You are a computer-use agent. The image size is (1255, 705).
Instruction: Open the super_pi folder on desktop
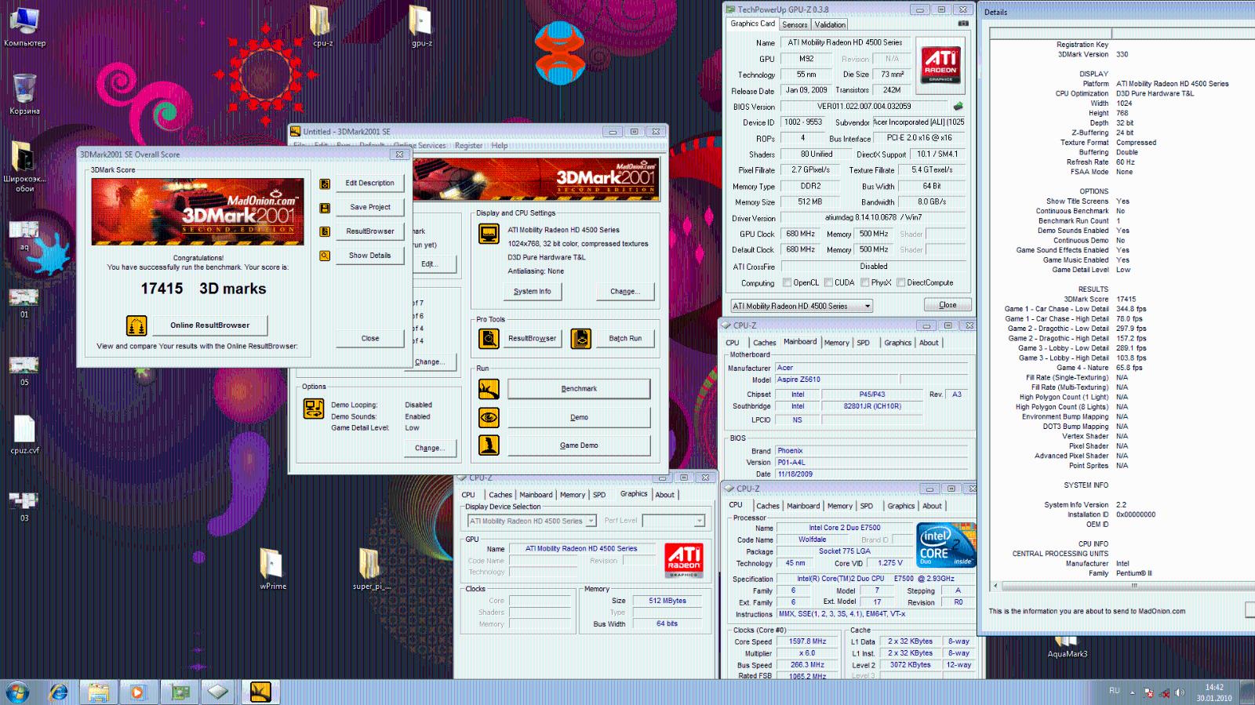click(370, 569)
